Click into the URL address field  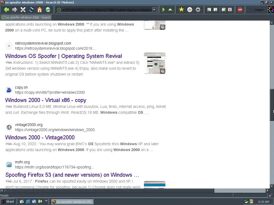[x=106, y=10]
